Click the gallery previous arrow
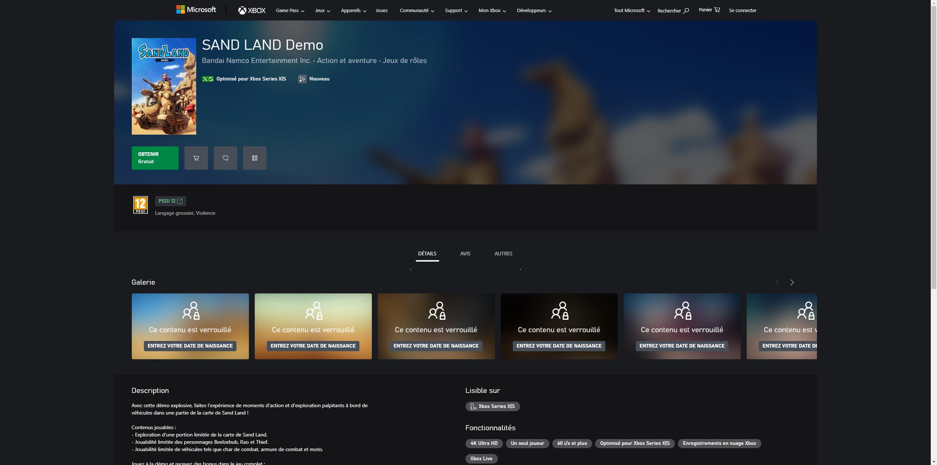 [x=777, y=282]
